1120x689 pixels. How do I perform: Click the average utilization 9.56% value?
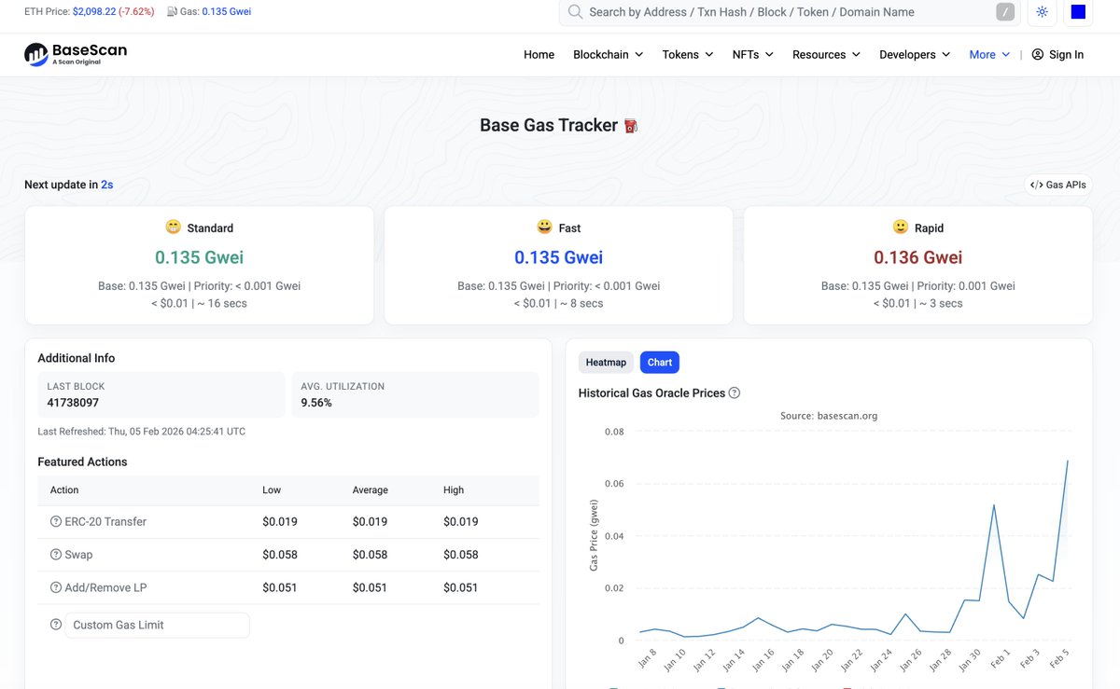316,403
